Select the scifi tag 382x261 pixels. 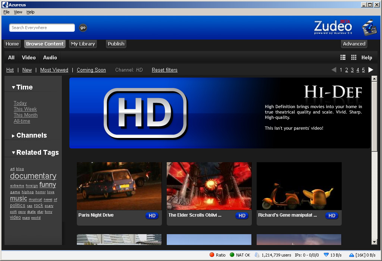click(x=13, y=212)
